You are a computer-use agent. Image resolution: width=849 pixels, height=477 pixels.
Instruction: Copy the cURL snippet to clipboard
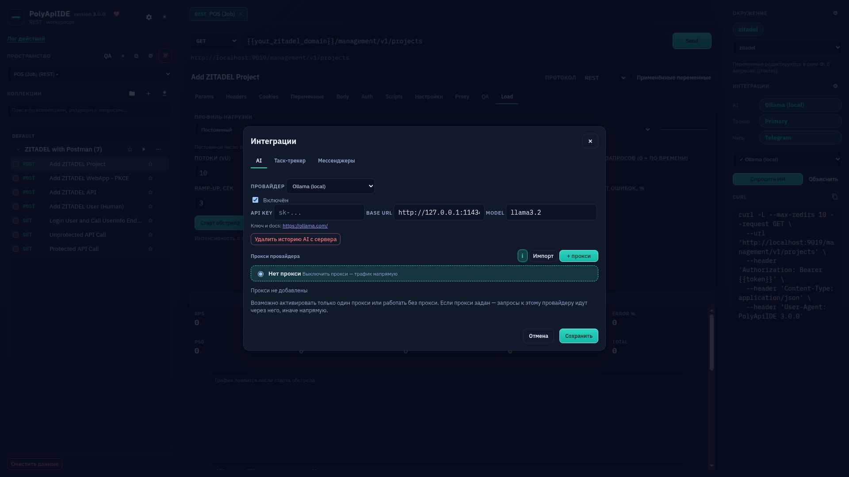coord(834,197)
